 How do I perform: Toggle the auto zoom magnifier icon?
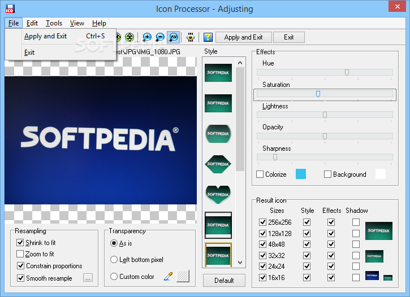pos(174,37)
